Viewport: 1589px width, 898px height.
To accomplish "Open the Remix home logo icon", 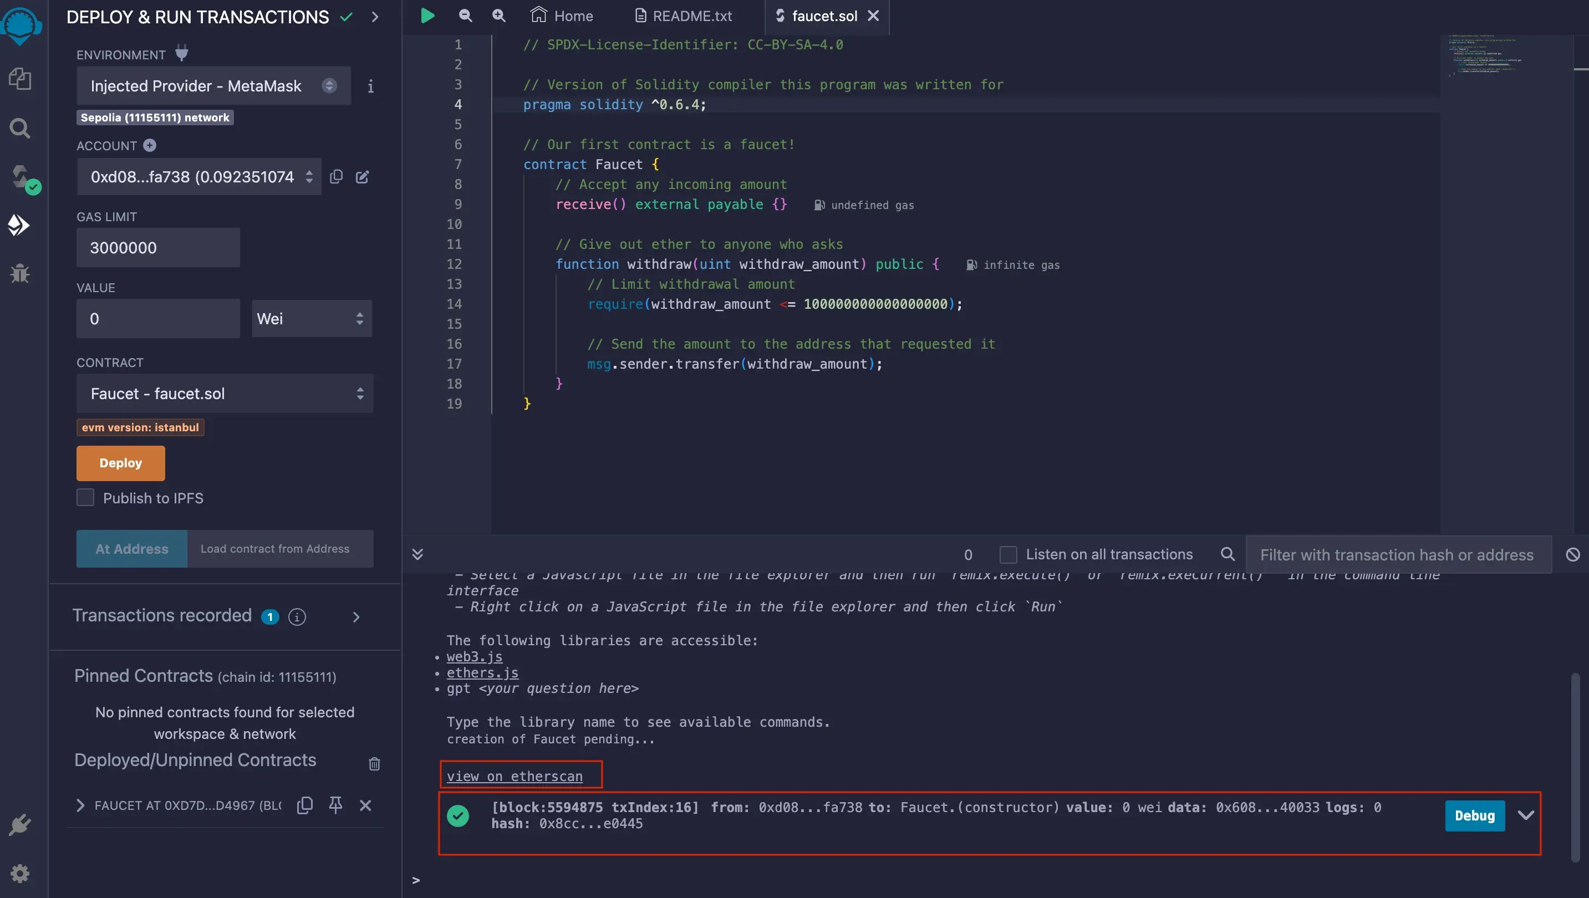I will (21, 26).
